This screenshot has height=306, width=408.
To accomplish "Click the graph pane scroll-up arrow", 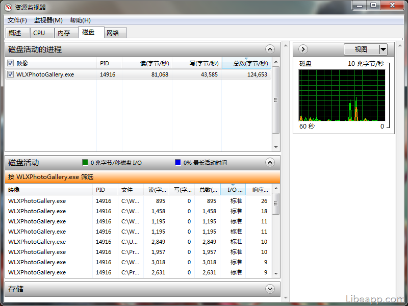I will [400, 45].
